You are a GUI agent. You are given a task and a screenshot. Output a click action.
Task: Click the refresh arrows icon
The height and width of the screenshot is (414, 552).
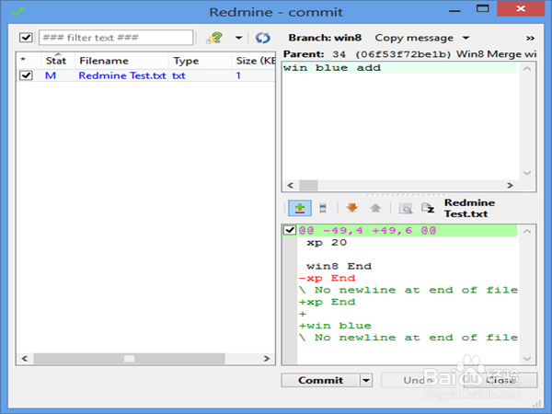[262, 38]
